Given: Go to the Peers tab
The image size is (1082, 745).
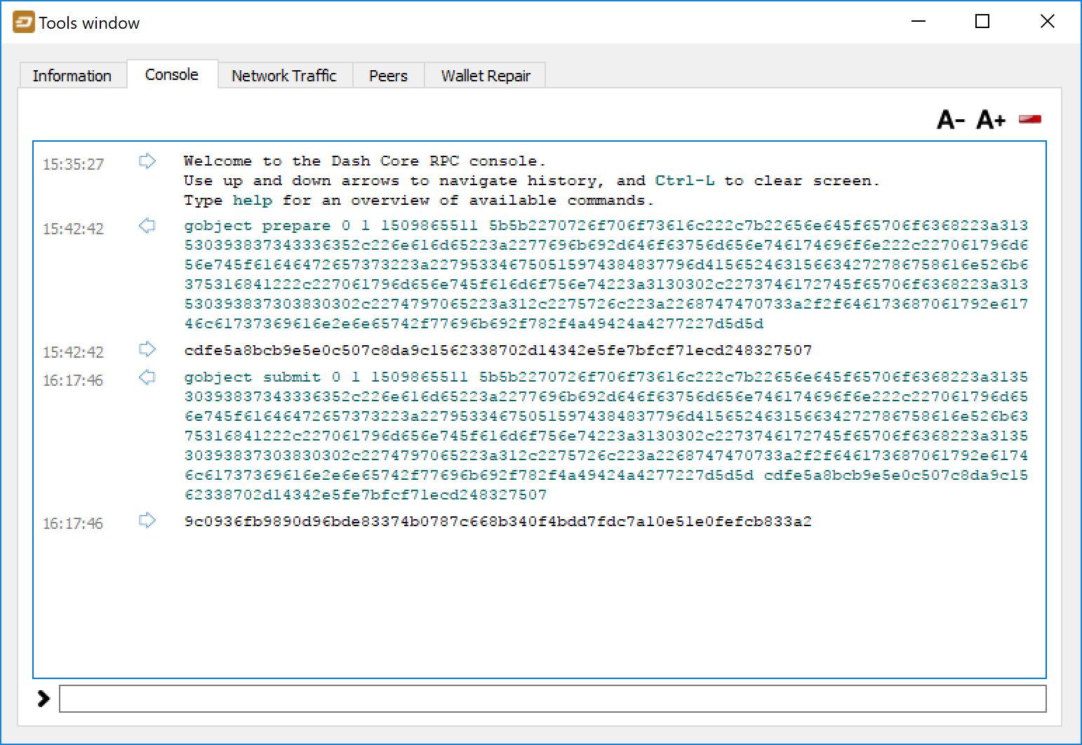Looking at the screenshot, I should pos(388,76).
